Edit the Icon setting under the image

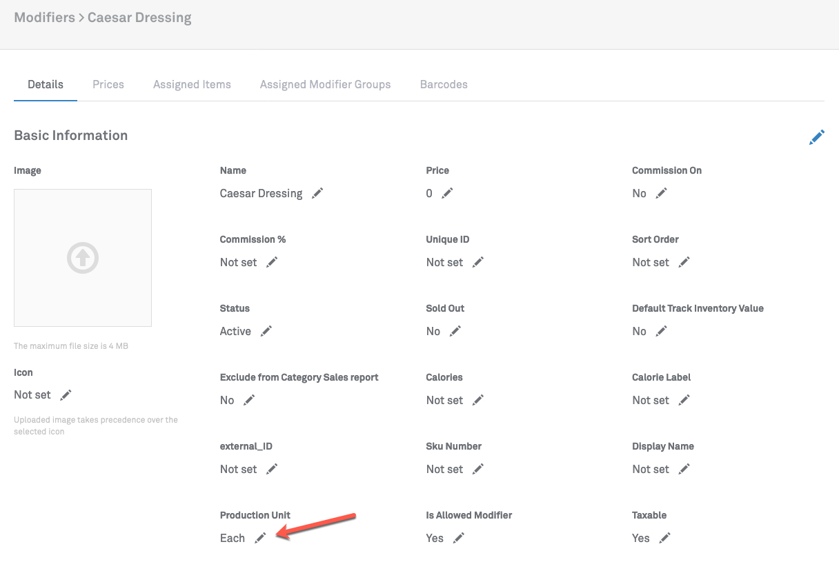click(66, 395)
